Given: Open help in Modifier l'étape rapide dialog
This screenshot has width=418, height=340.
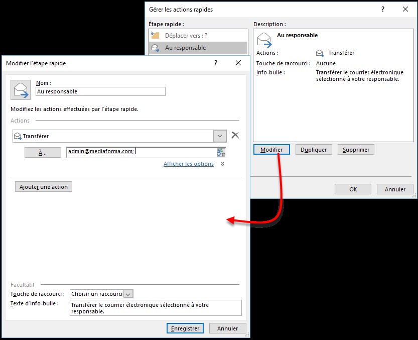Looking at the screenshot, I should click(216, 63).
